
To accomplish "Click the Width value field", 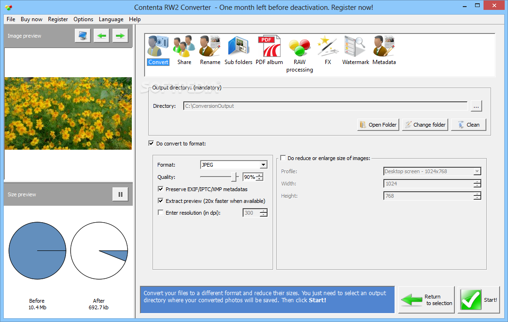I will tap(428, 184).
